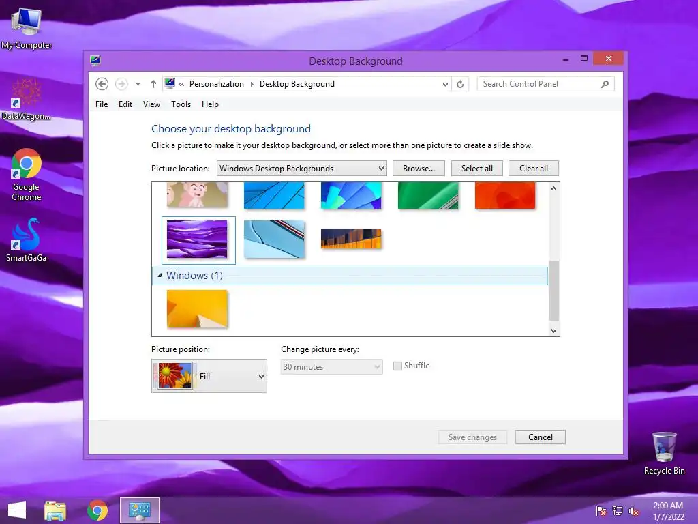Click the Cancel button

point(541,437)
